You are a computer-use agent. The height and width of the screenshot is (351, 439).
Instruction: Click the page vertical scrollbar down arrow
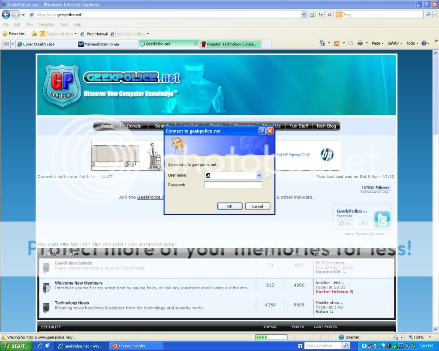pos(436,329)
